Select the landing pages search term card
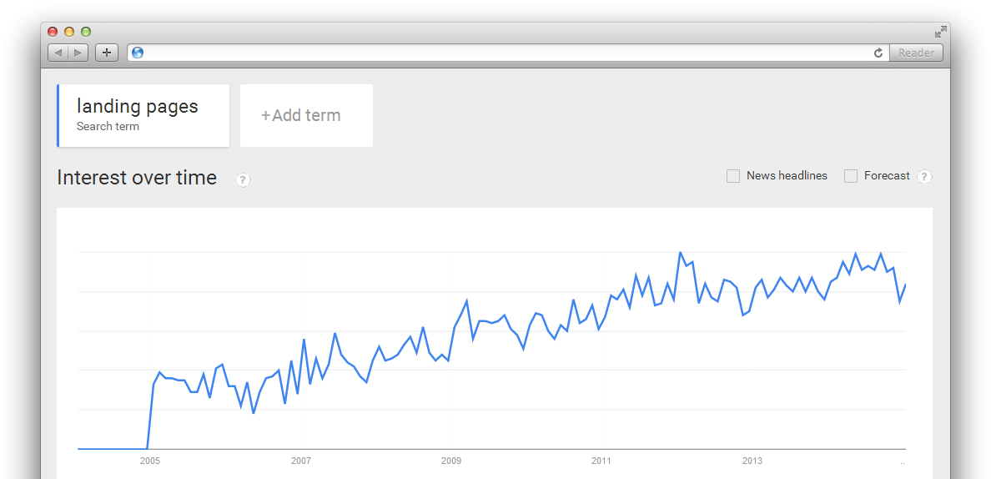Image resolution: width=991 pixels, height=479 pixels. [143, 116]
